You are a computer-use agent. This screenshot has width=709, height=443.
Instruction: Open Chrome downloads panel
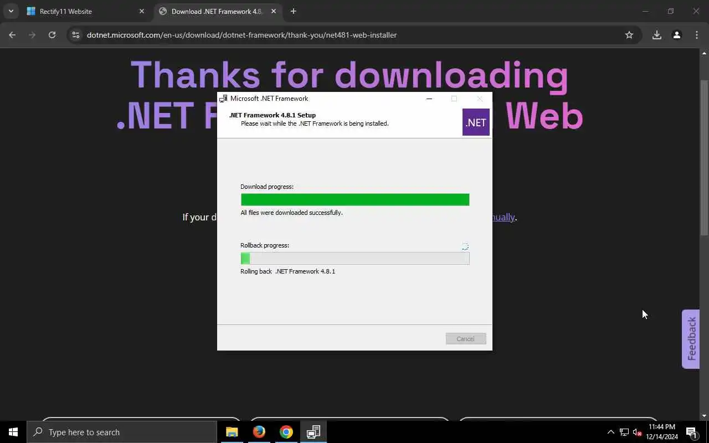pyautogui.click(x=657, y=35)
